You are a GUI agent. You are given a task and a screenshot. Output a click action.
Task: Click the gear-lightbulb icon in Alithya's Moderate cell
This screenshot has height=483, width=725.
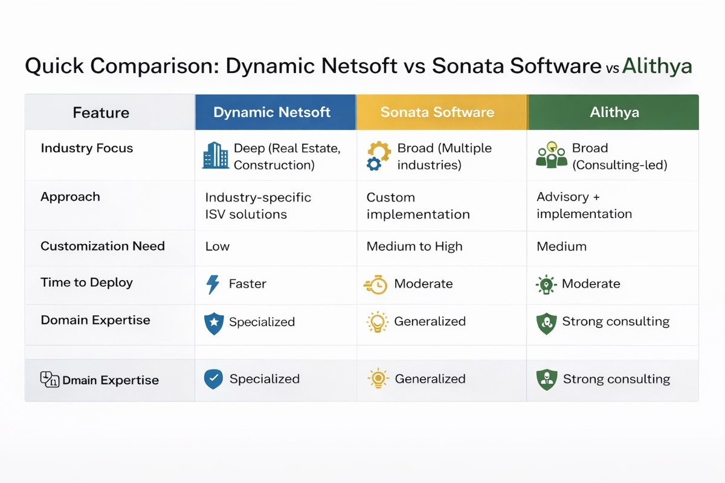(x=546, y=284)
